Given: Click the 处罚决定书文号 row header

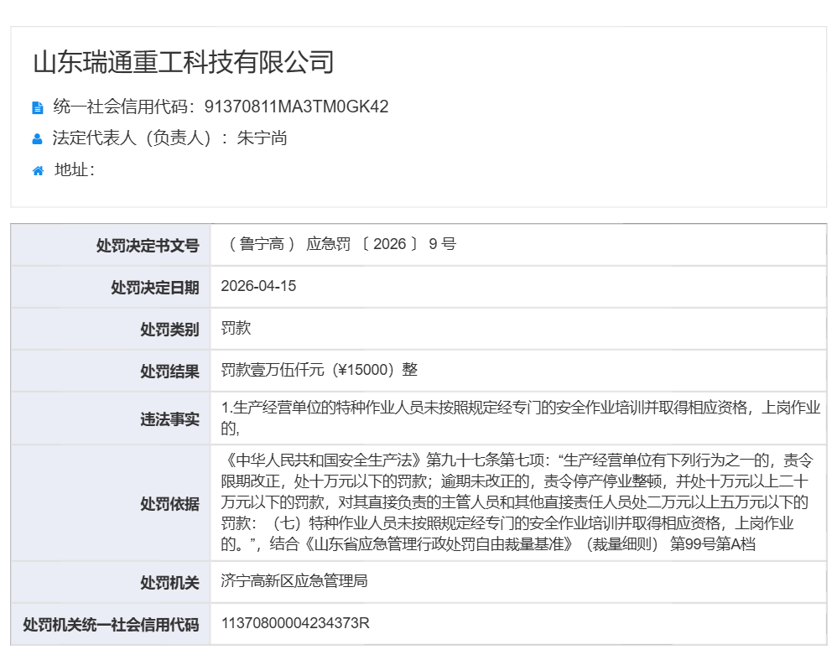Looking at the screenshot, I should tap(148, 246).
